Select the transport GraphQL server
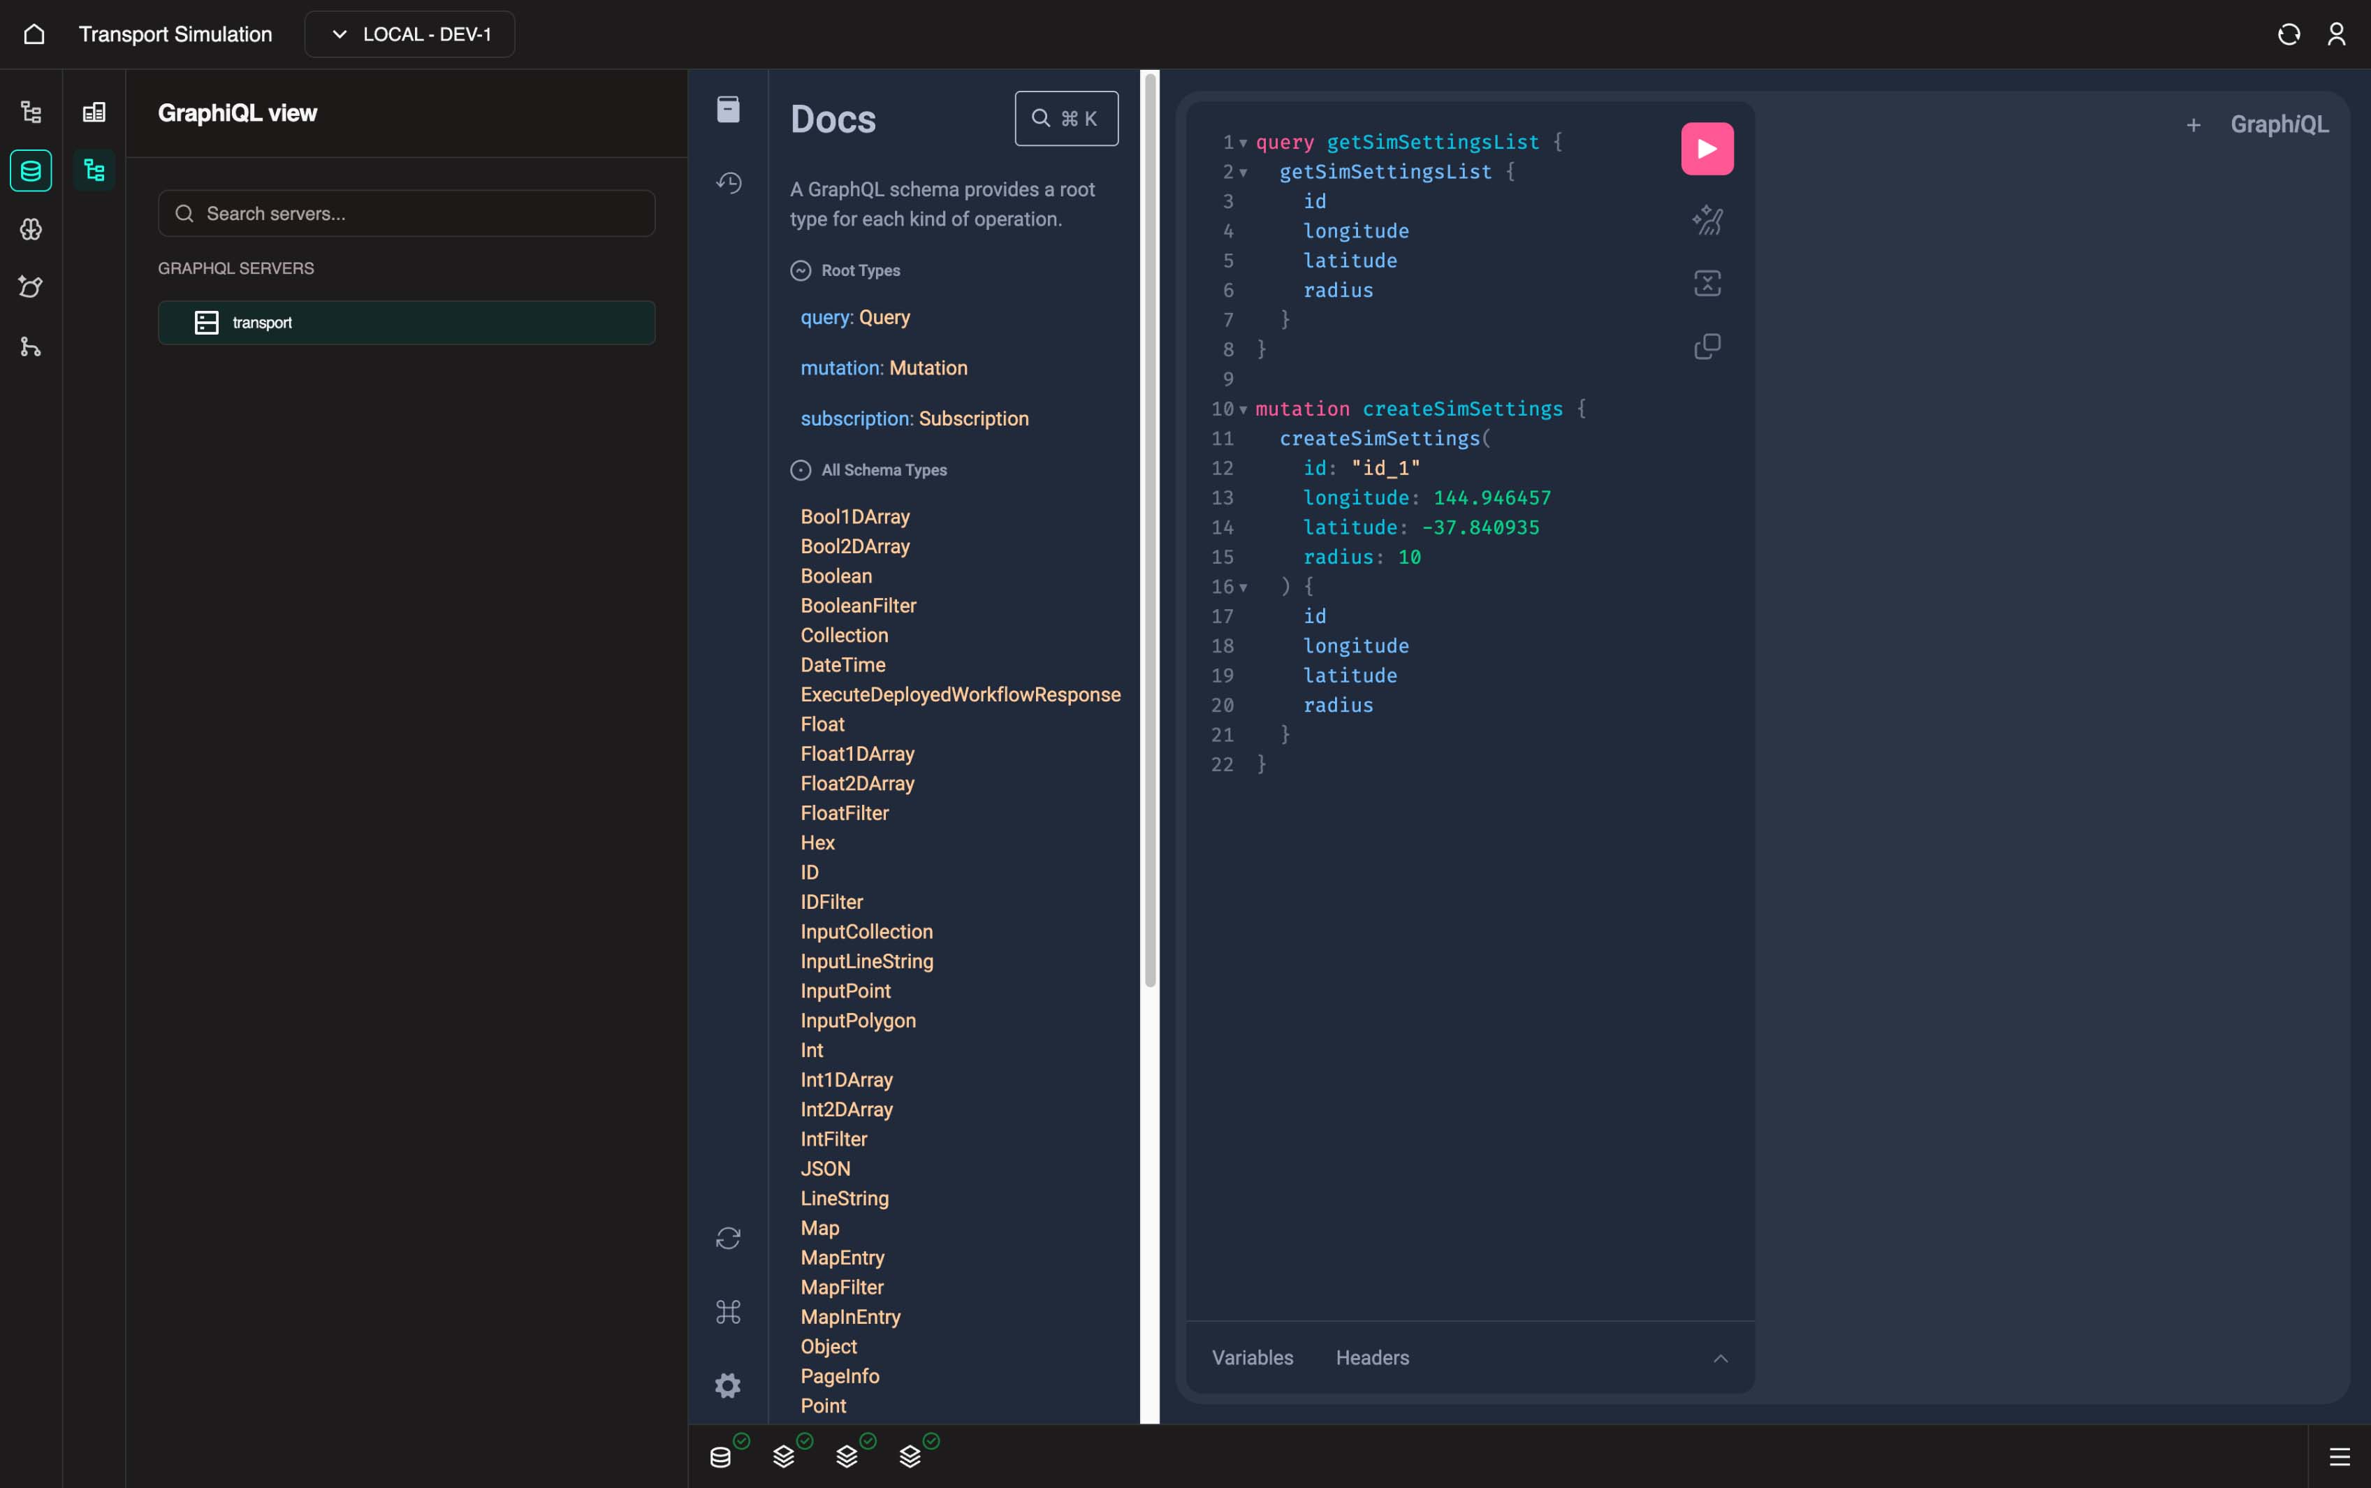 click(x=407, y=323)
